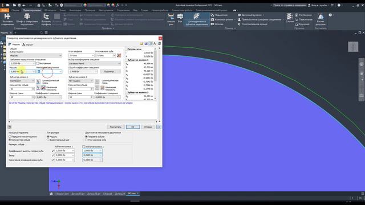Switch to the Design tab of the dialog
Screen dimensions: 365x205
click(14, 44)
